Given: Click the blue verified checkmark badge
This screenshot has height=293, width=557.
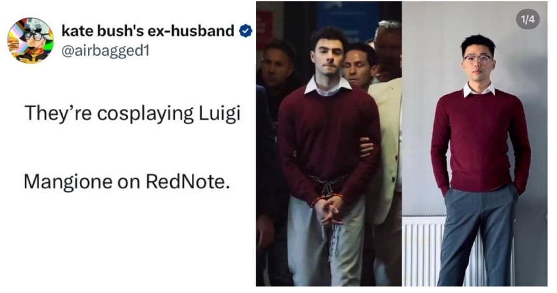Looking at the screenshot, I should (x=246, y=32).
